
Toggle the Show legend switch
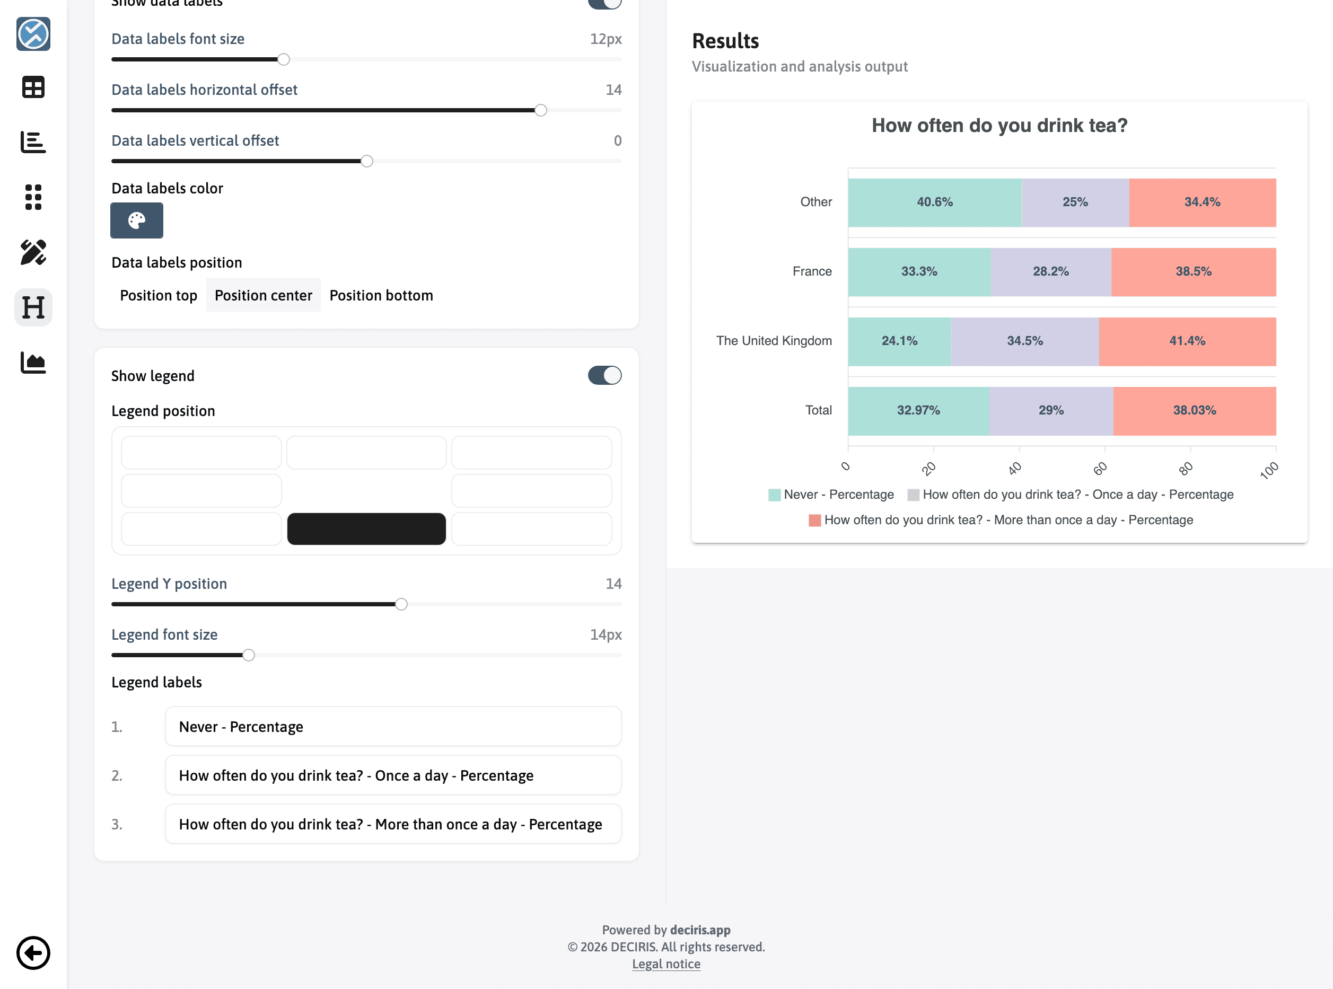604,375
